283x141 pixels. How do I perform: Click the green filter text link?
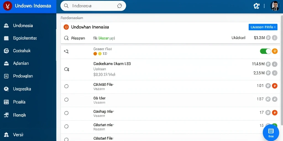[104, 38]
